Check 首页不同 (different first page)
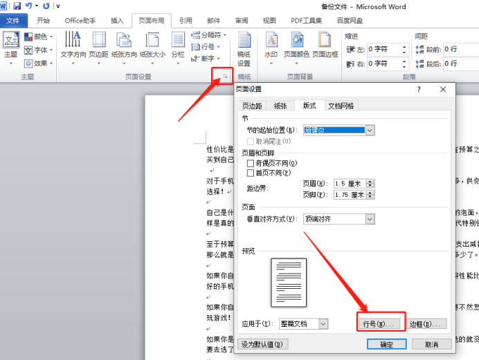This screenshot has width=479, height=360. coord(251,173)
